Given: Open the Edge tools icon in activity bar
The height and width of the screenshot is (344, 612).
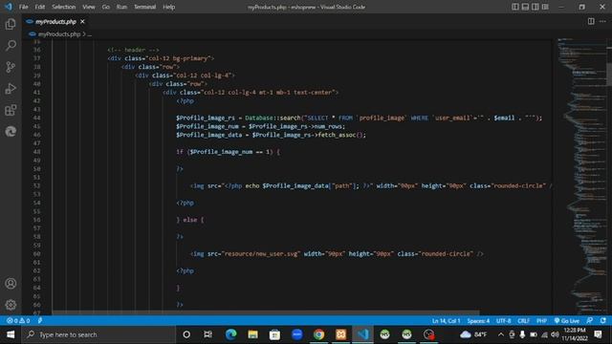Looking at the screenshot, I should point(11,132).
